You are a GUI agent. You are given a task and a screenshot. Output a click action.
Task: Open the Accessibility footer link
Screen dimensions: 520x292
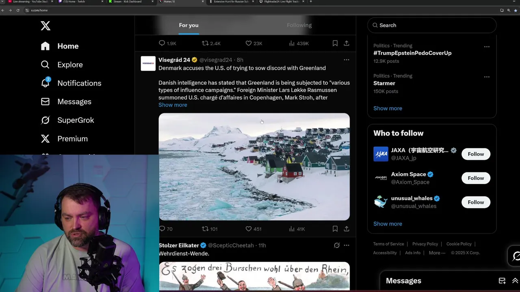coord(385,253)
